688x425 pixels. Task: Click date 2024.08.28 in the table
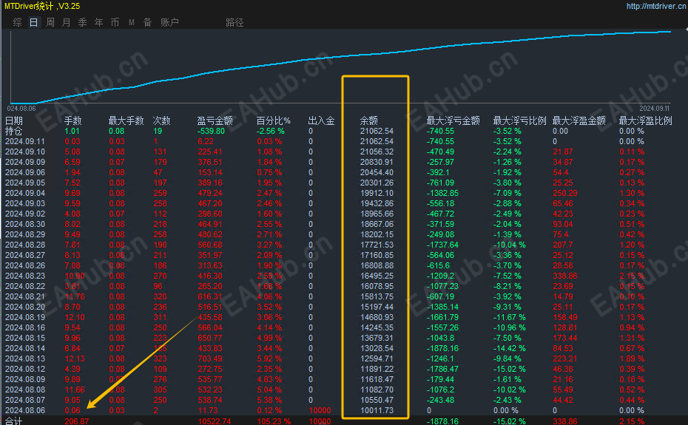[25, 245]
